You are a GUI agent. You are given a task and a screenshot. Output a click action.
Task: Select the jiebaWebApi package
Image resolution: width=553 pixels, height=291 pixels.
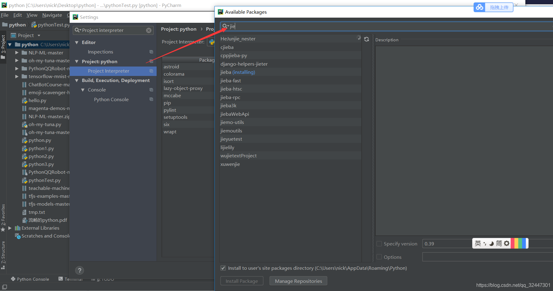tap(290, 114)
